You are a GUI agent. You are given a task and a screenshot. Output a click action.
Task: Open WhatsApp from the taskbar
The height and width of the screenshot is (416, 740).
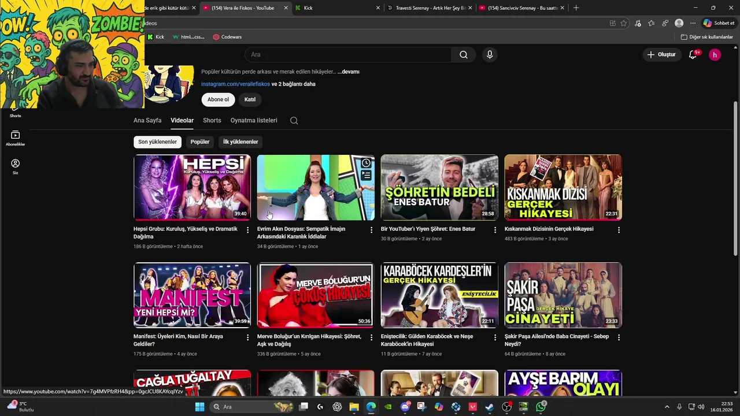coord(541,407)
